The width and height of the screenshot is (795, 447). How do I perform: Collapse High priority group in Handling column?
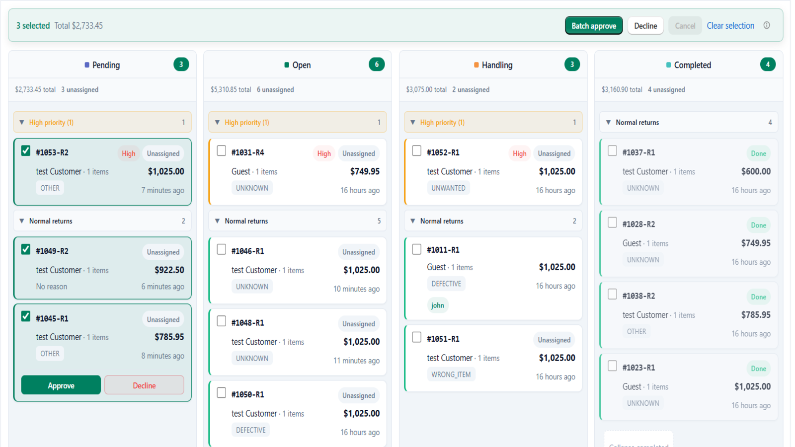point(493,122)
